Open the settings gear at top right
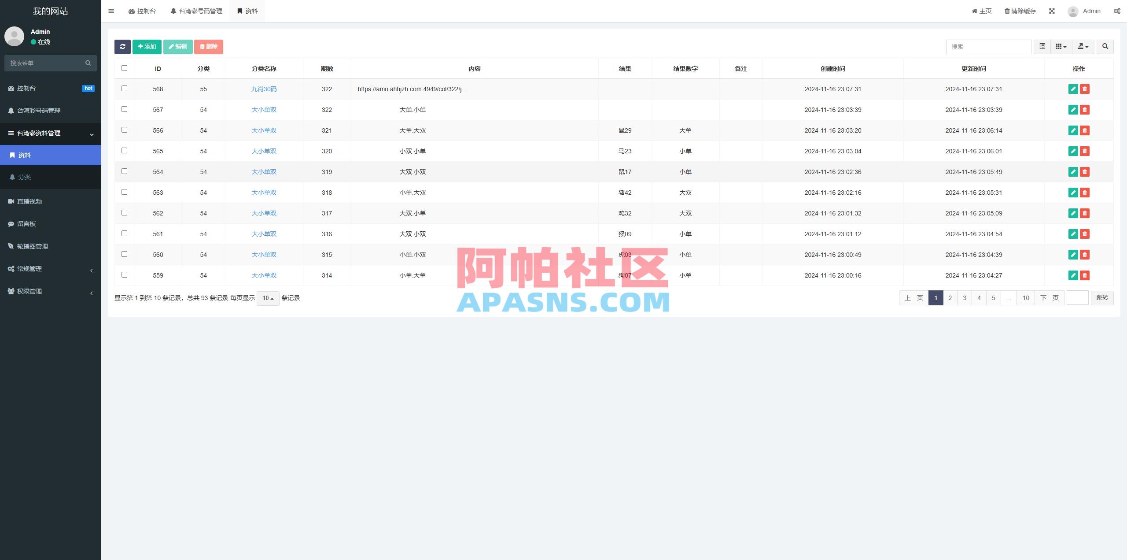1127x560 pixels. [x=1117, y=11]
